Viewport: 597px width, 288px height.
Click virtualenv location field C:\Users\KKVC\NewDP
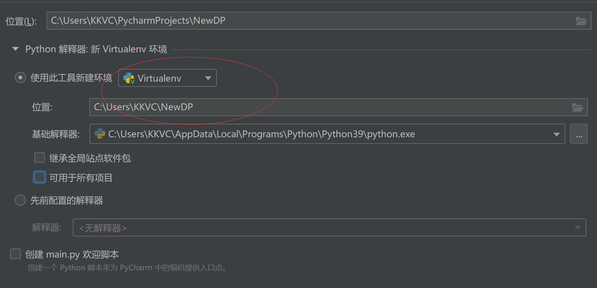[338, 107]
